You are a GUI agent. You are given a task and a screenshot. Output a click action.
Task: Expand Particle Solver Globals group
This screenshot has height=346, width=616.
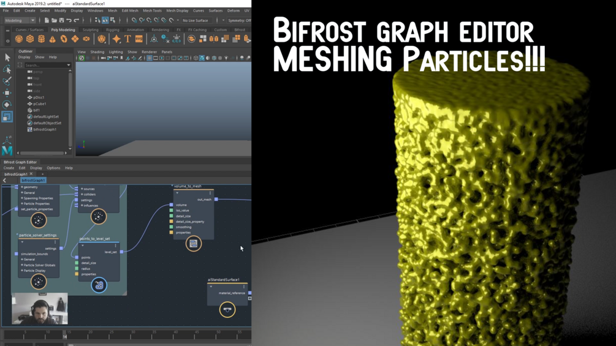click(22, 265)
